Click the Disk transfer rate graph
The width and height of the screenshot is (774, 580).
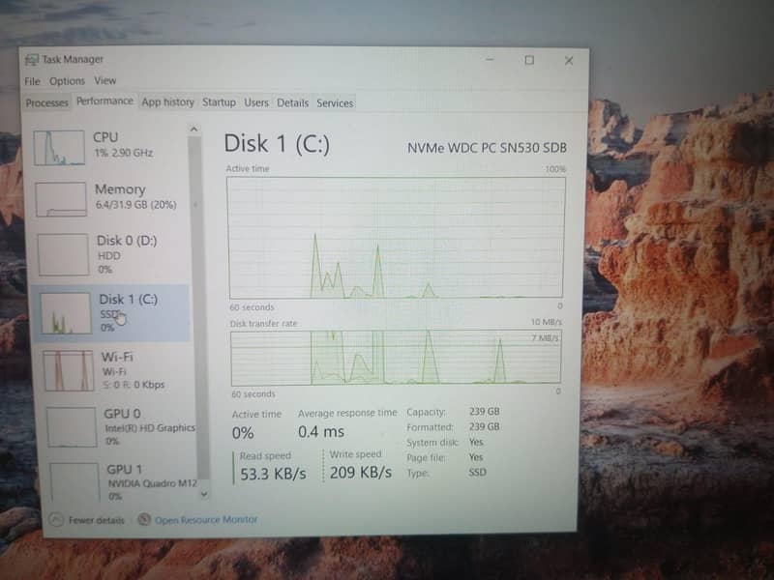[x=396, y=358]
